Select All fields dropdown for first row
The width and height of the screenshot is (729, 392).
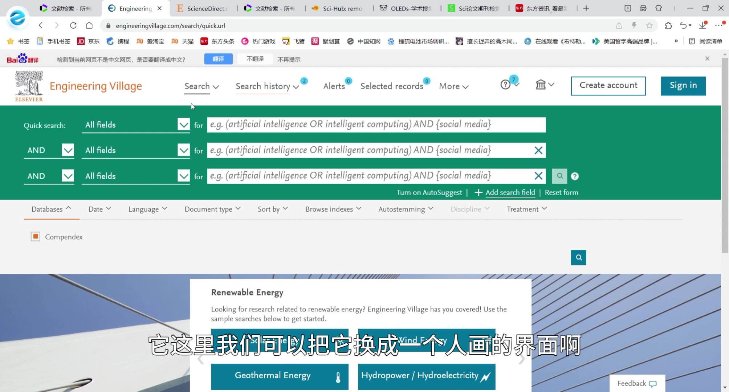coord(135,124)
